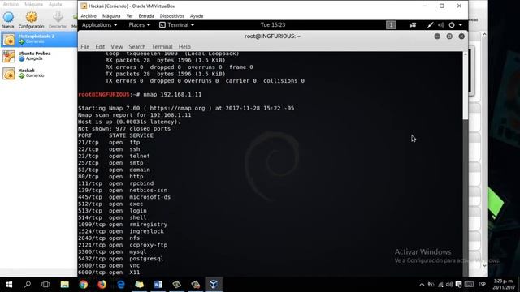Close the root@INGFURIOUS terminal window
520x292 pixels.
[x=461, y=36]
